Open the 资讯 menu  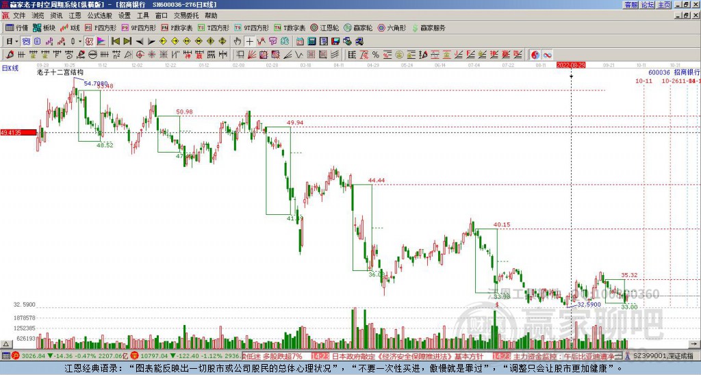(x=56, y=16)
